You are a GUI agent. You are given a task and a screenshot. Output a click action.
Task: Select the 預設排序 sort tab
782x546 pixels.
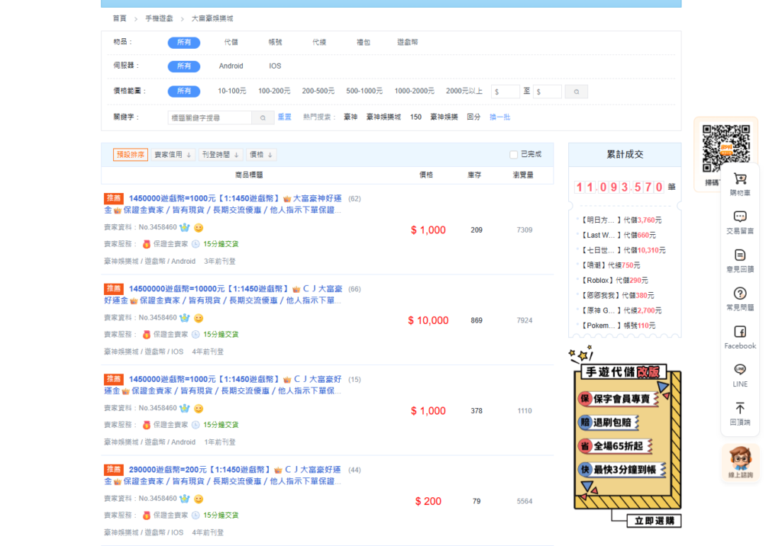click(131, 155)
